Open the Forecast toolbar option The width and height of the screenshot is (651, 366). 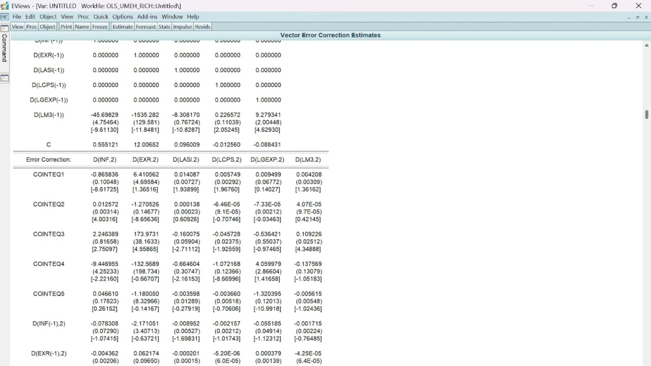point(145,26)
